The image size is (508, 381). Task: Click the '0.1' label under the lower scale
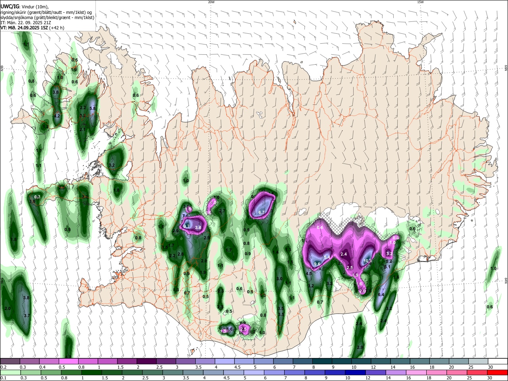pos(3,378)
